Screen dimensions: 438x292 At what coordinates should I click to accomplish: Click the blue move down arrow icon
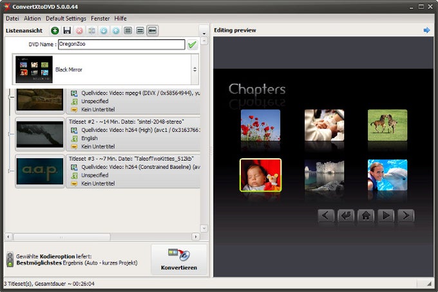point(104,30)
